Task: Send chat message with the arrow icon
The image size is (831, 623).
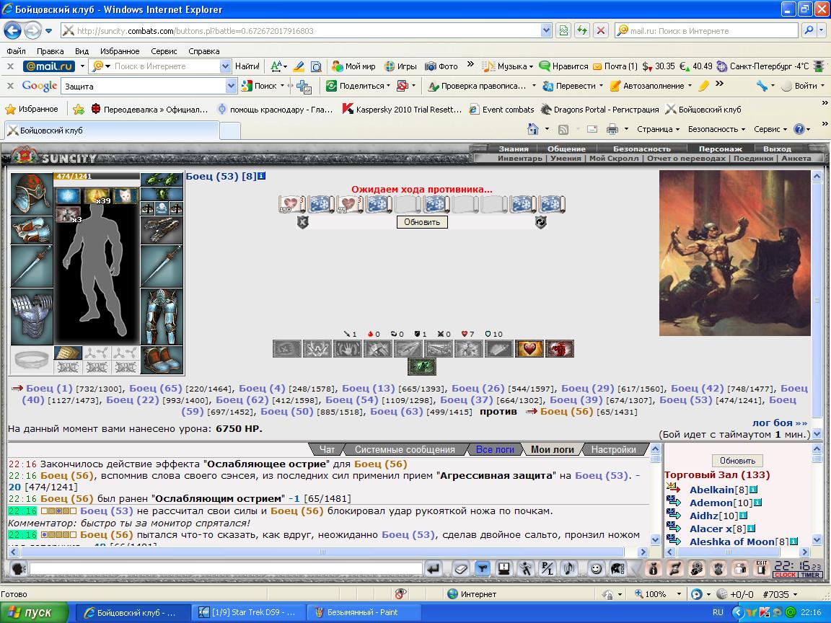Action: [x=434, y=569]
